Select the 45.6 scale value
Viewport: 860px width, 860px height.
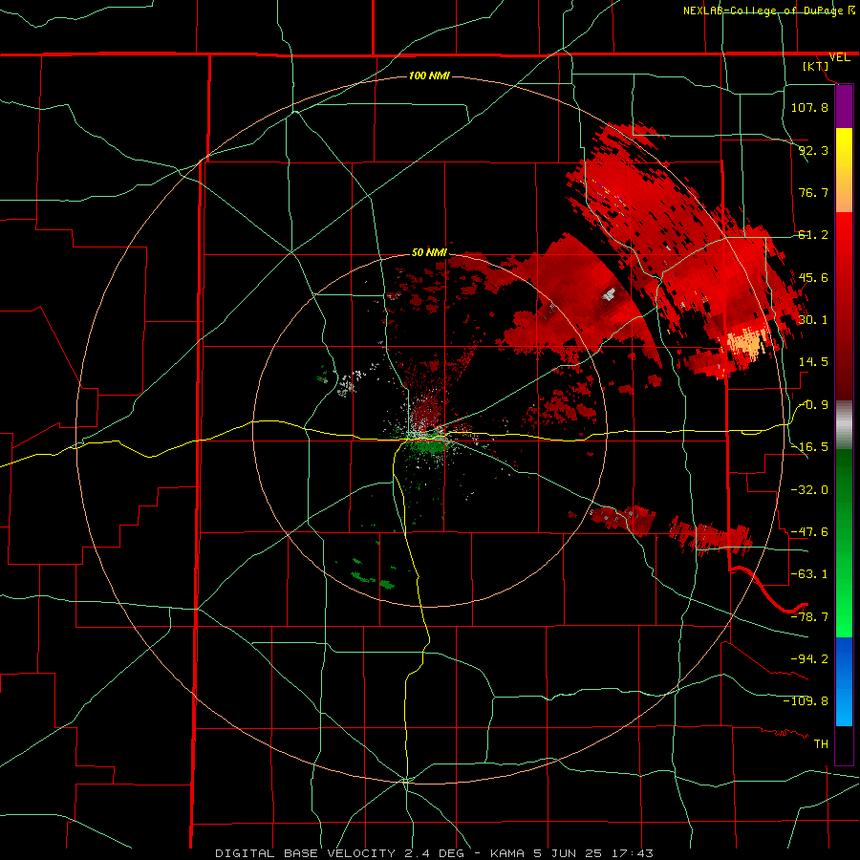pyautogui.click(x=813, y=277)
